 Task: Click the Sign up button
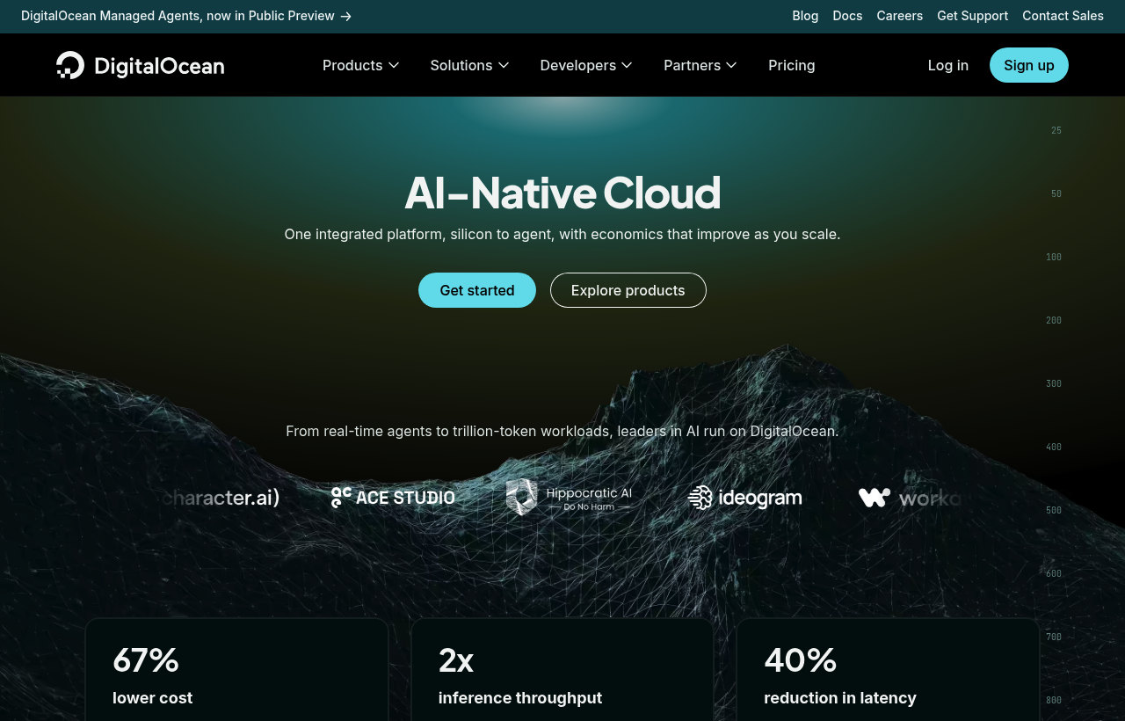tap(1029, 65)
